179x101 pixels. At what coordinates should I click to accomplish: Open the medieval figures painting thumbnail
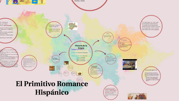tap(137, 96)
